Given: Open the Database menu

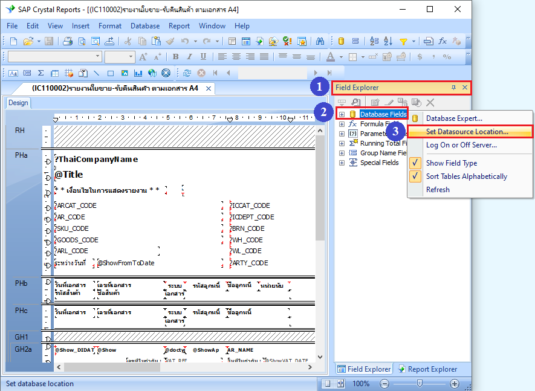Looking at the screenshot, I should coord(145,26).
